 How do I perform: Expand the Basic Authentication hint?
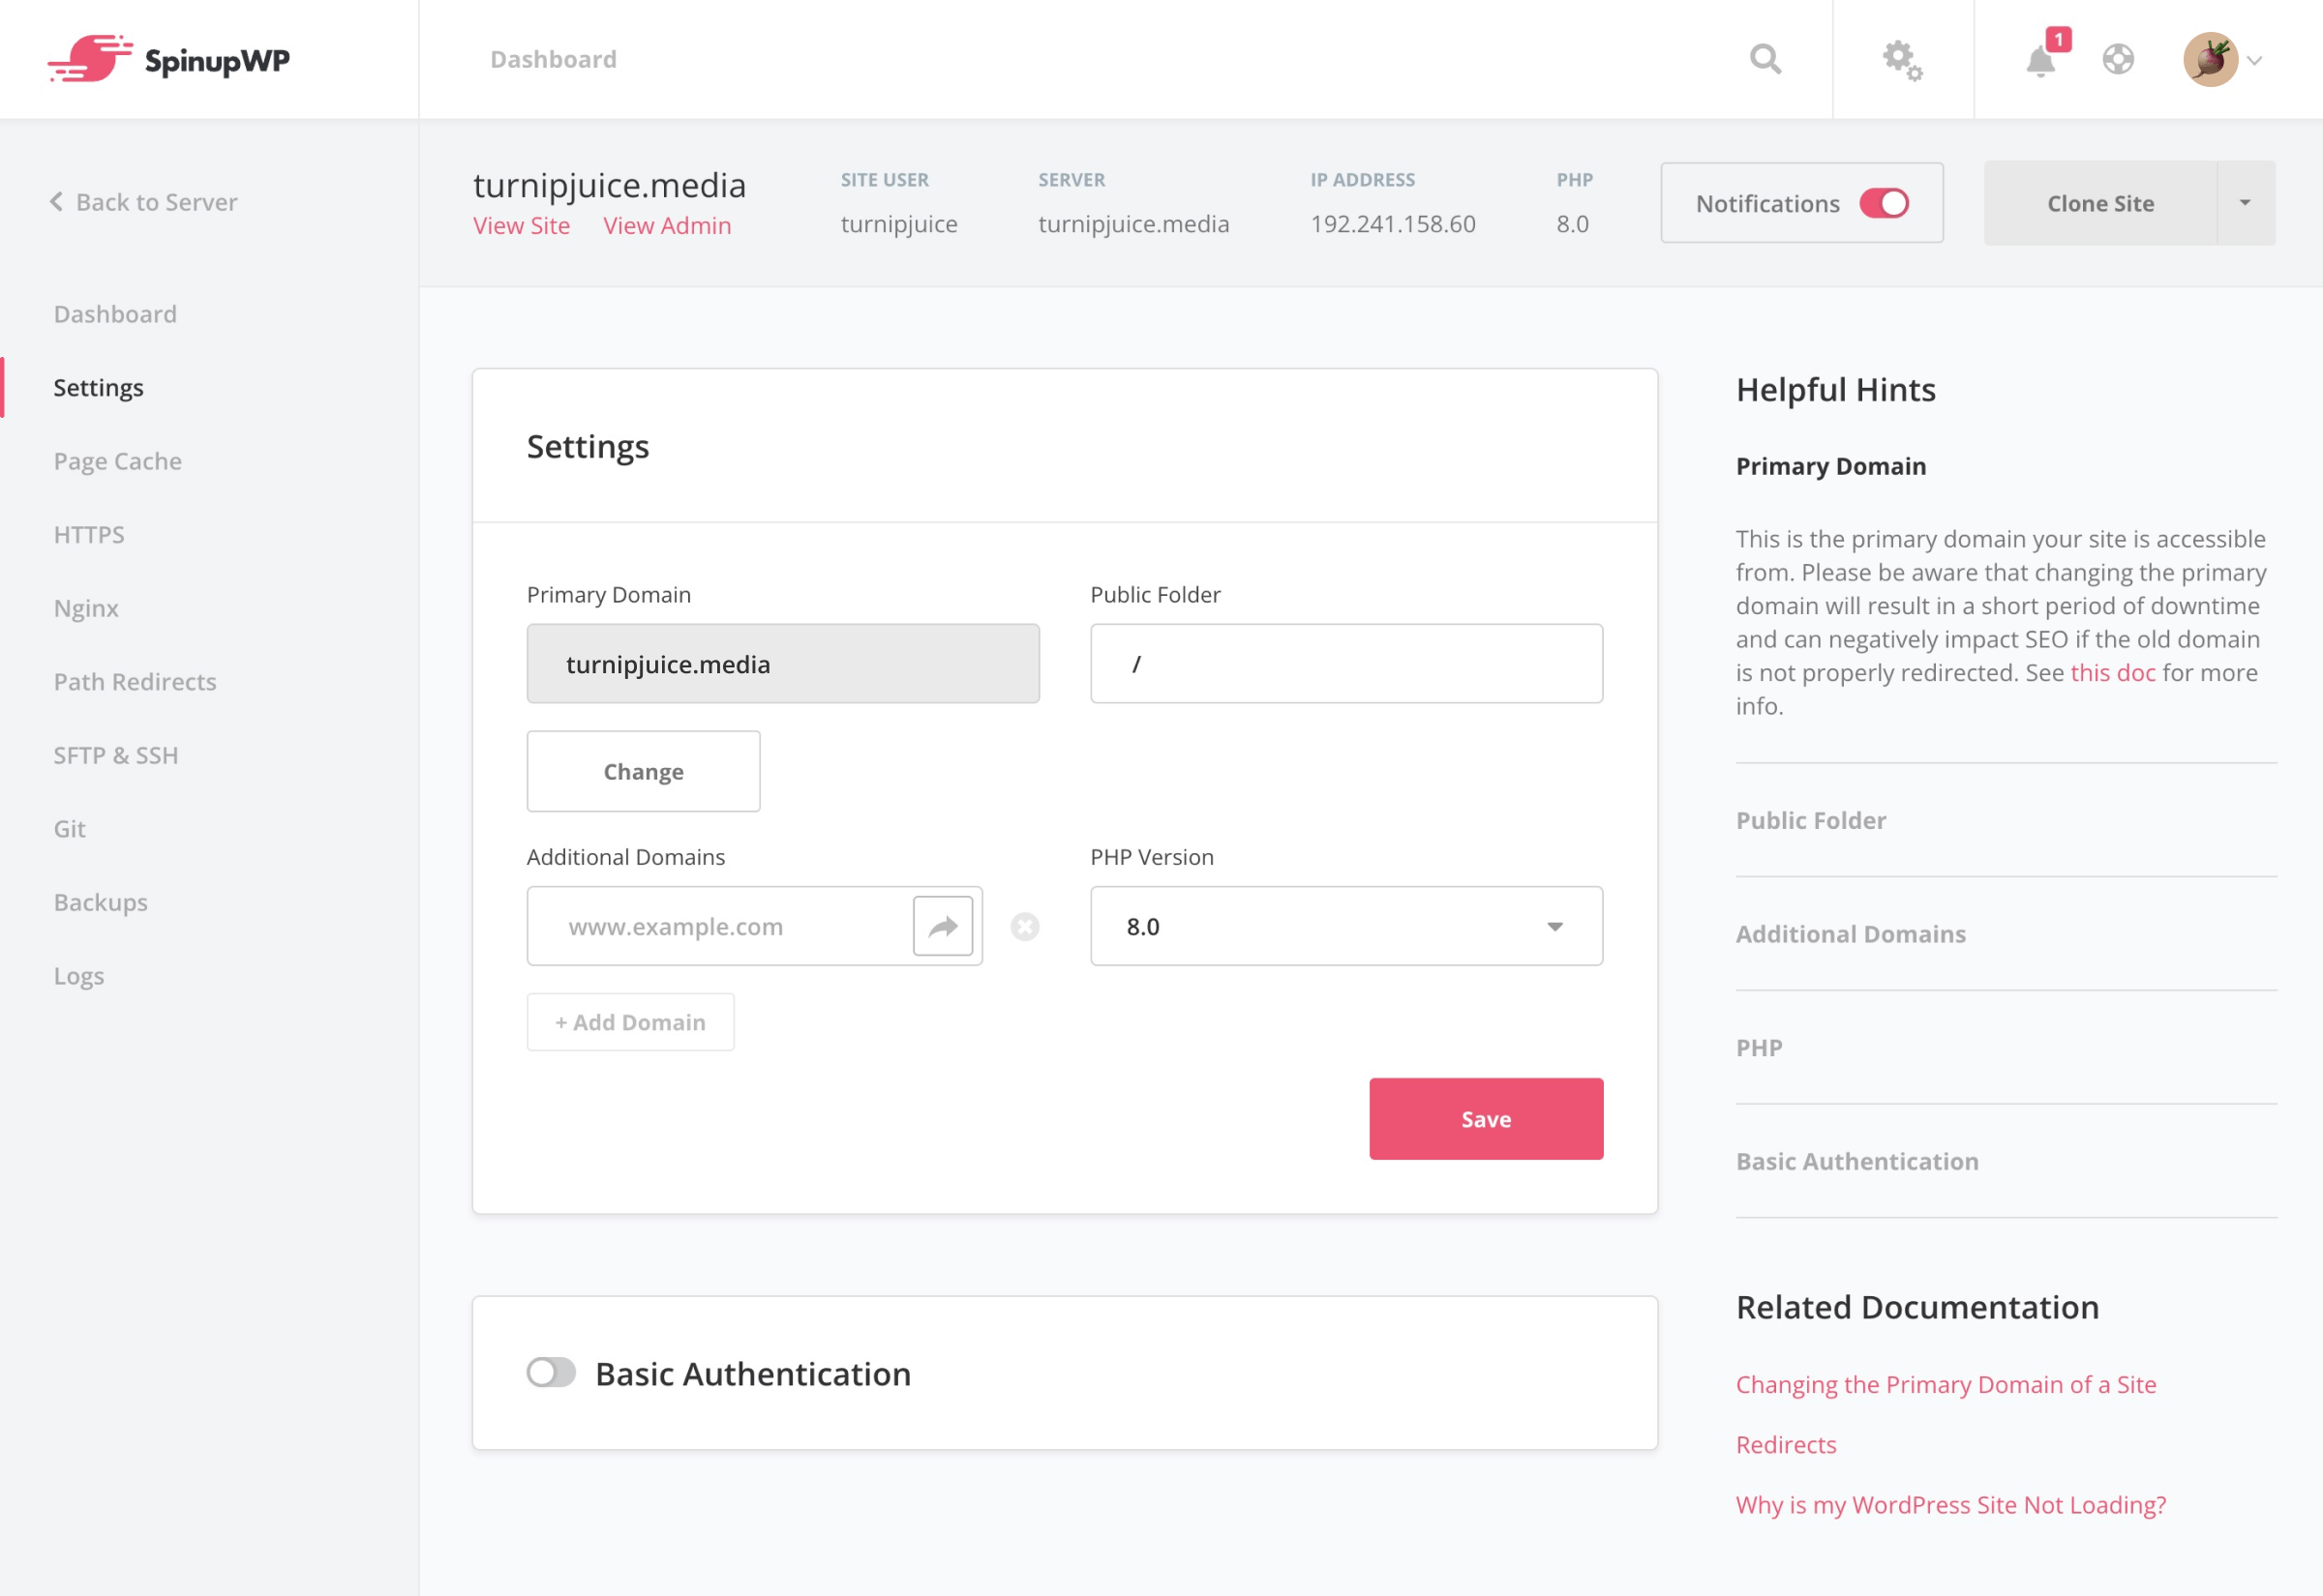pos(1856,1161)
